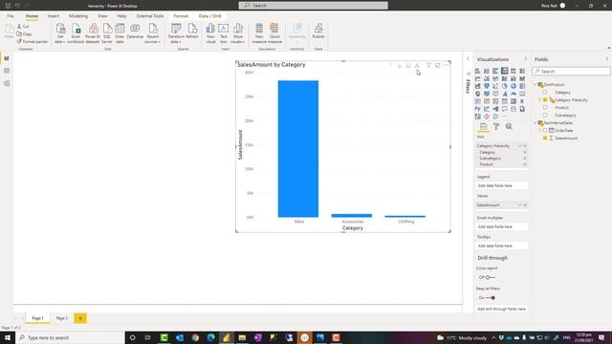This screenshot has width=612, height=344.
Task: Click Cut in clipboard group
Action: [23, 26]
